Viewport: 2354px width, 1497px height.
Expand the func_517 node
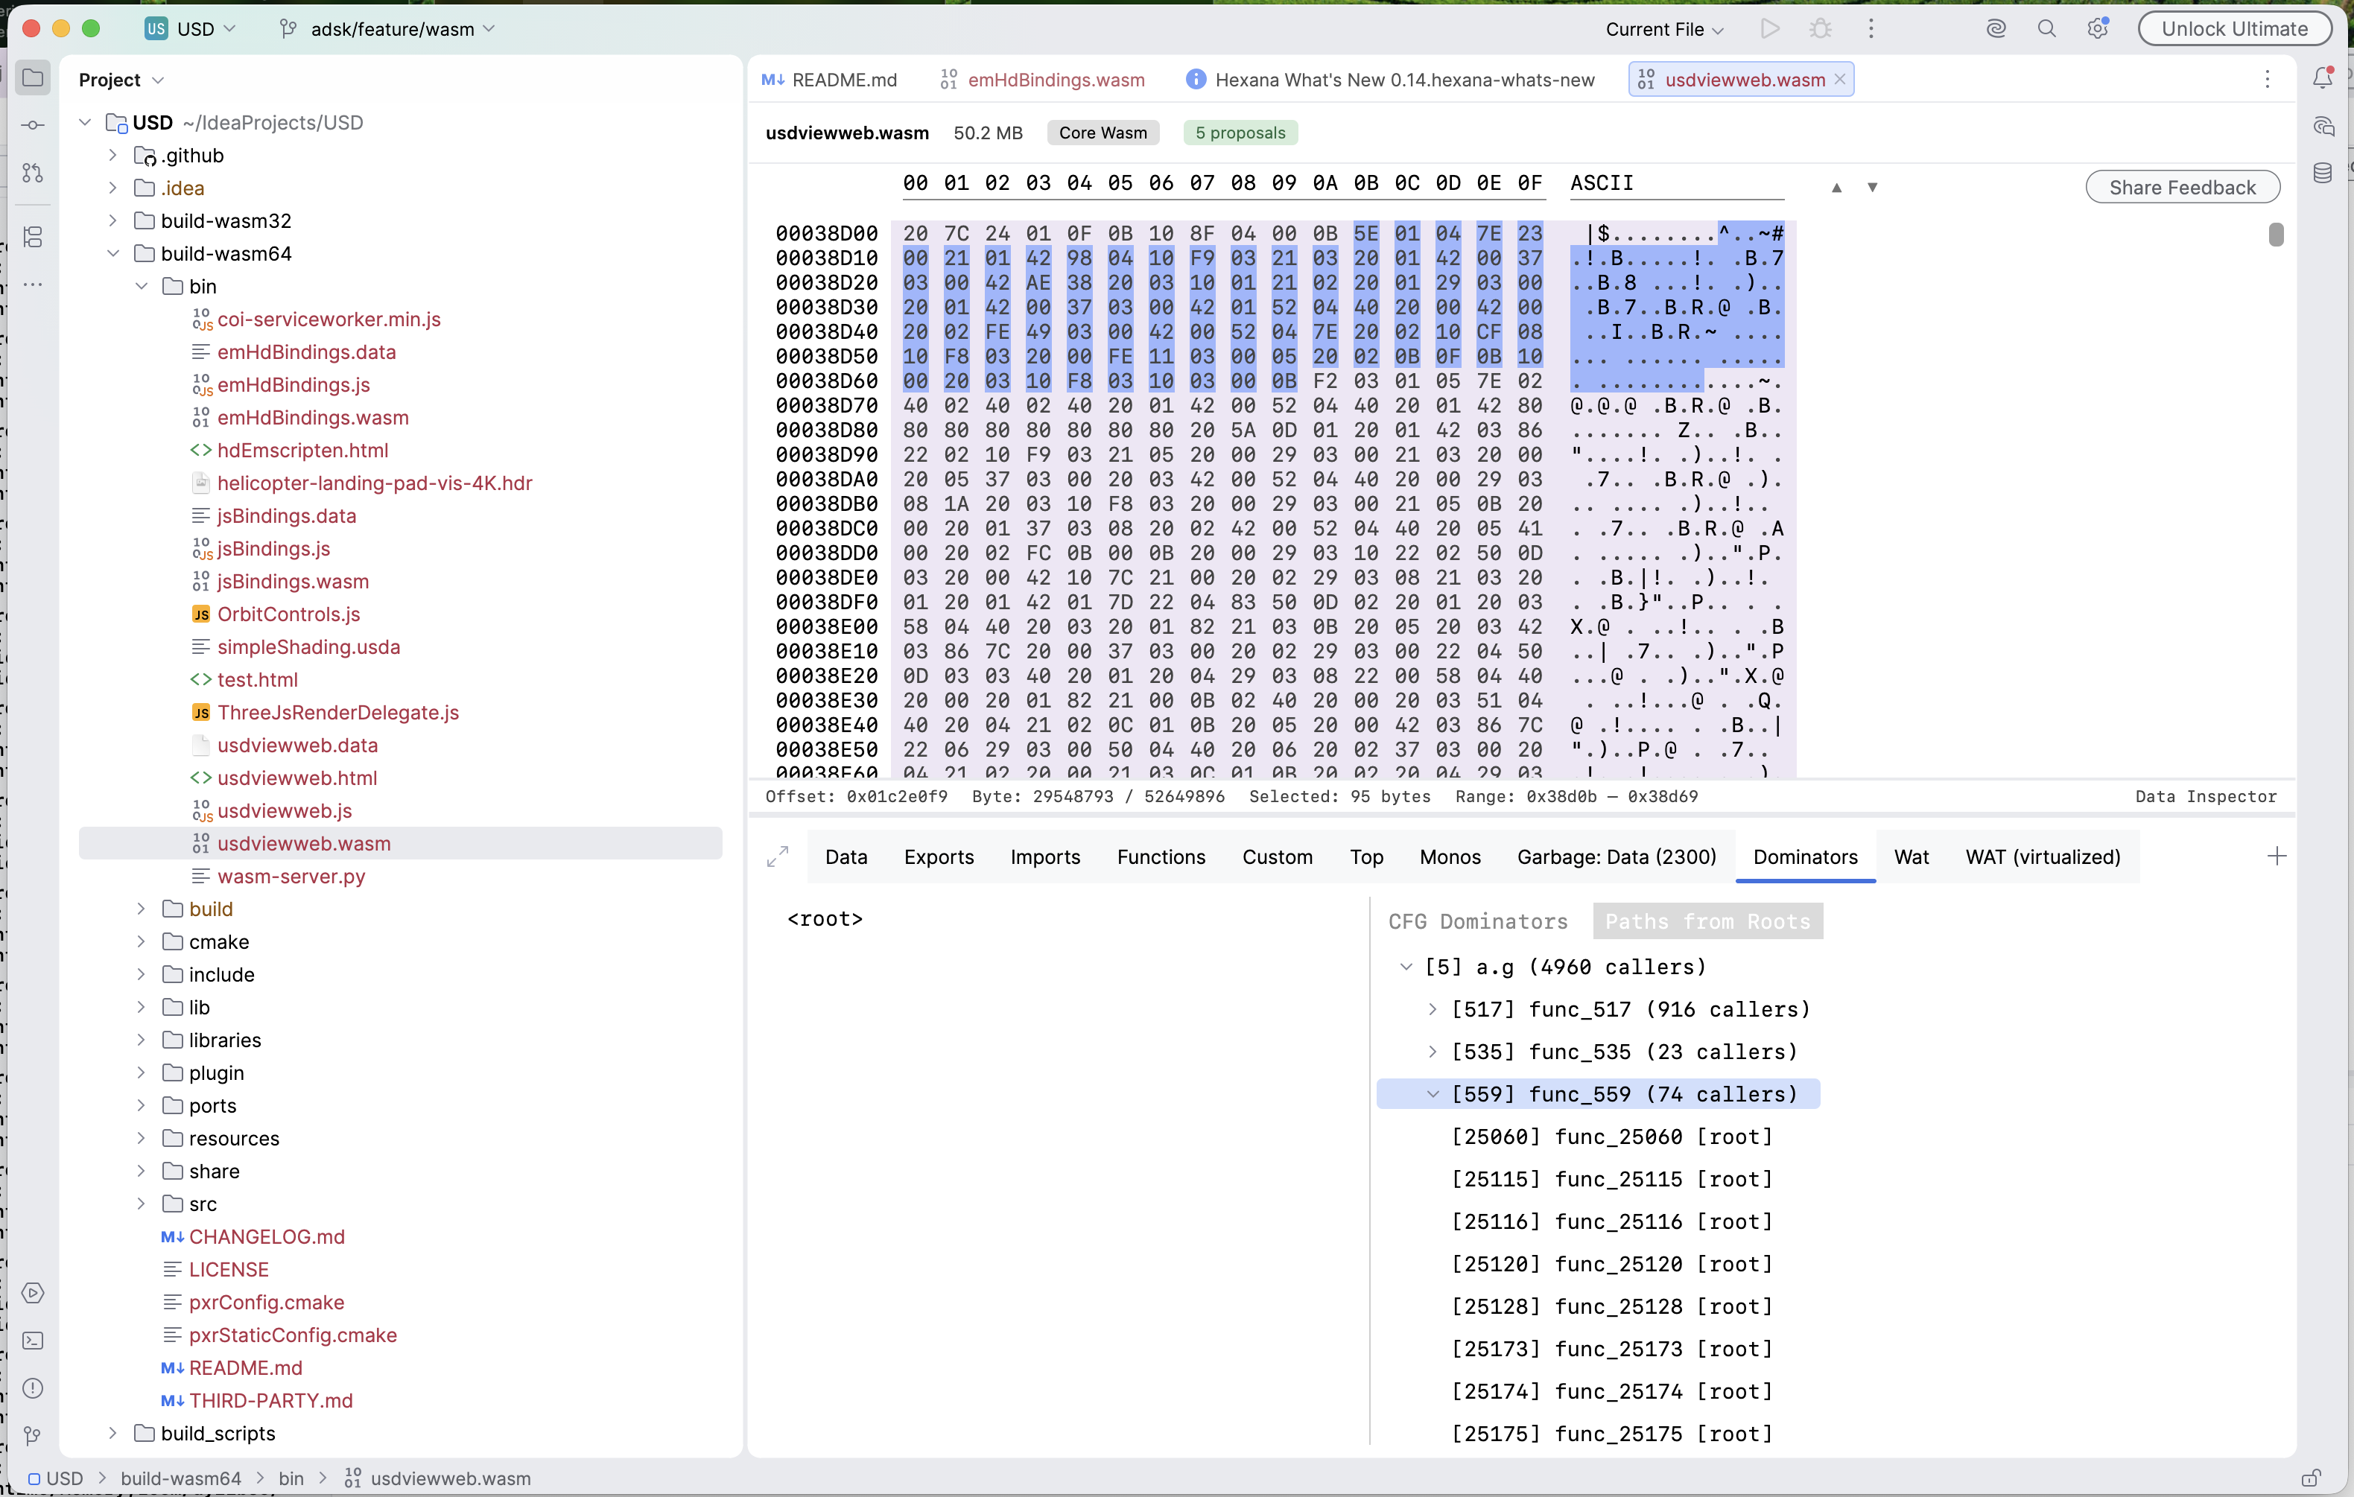(x=1433, y=1009)
